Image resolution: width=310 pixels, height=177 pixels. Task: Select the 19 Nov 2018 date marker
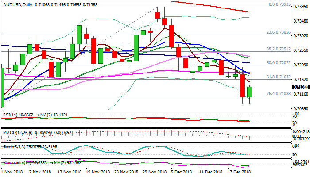pos(97,172)
